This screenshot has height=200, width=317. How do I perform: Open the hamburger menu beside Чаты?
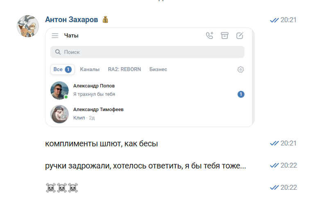pos(55,36)
